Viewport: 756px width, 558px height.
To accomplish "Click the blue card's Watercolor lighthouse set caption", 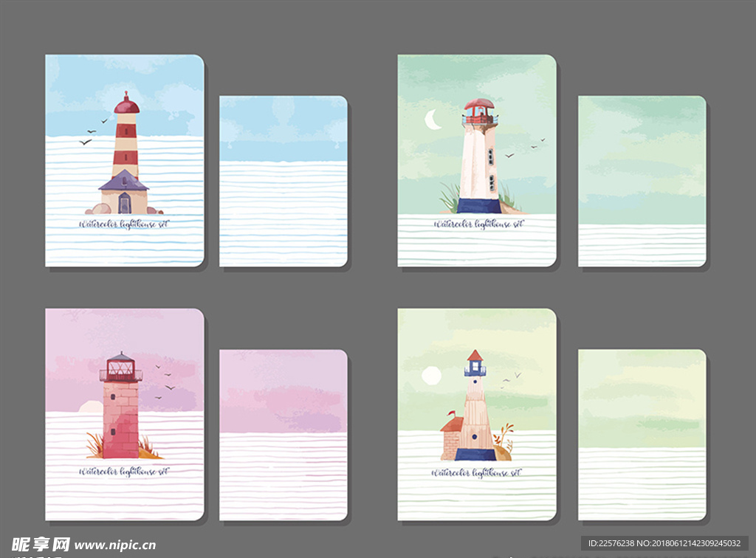I will 117,224.
